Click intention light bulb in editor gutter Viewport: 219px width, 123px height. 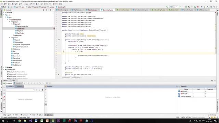[64, 52]
